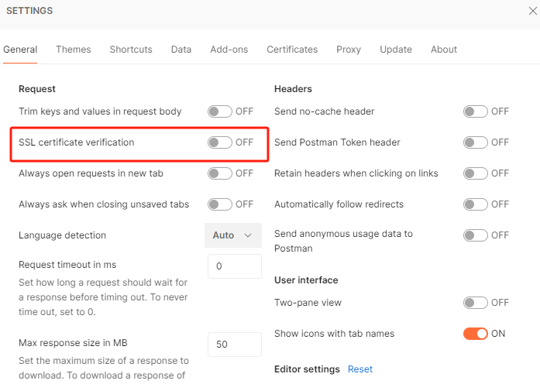540x384 pixels.
Task: Turn on Retain headers when clicking links
Action: click(x=476, y=173)
